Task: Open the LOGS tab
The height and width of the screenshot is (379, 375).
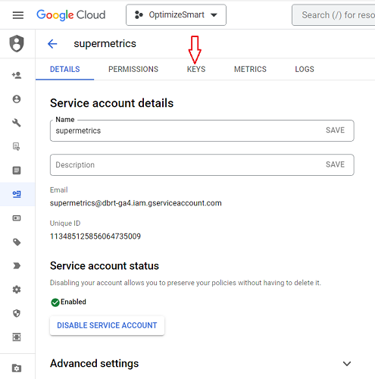Action: pyautogui.click(x=305, y=69)
